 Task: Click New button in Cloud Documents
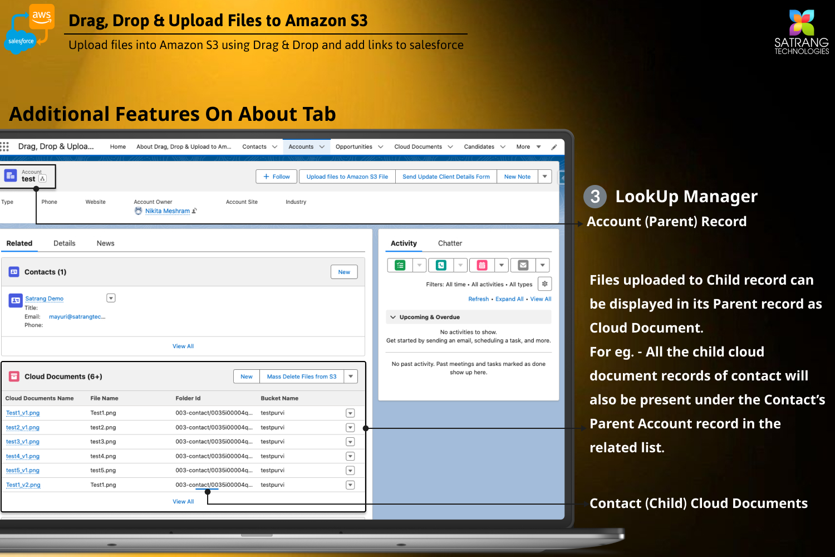tap(247, 377)
